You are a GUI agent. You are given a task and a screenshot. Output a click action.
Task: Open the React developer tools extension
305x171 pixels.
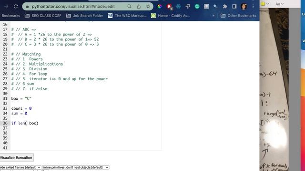click(178, 6)
